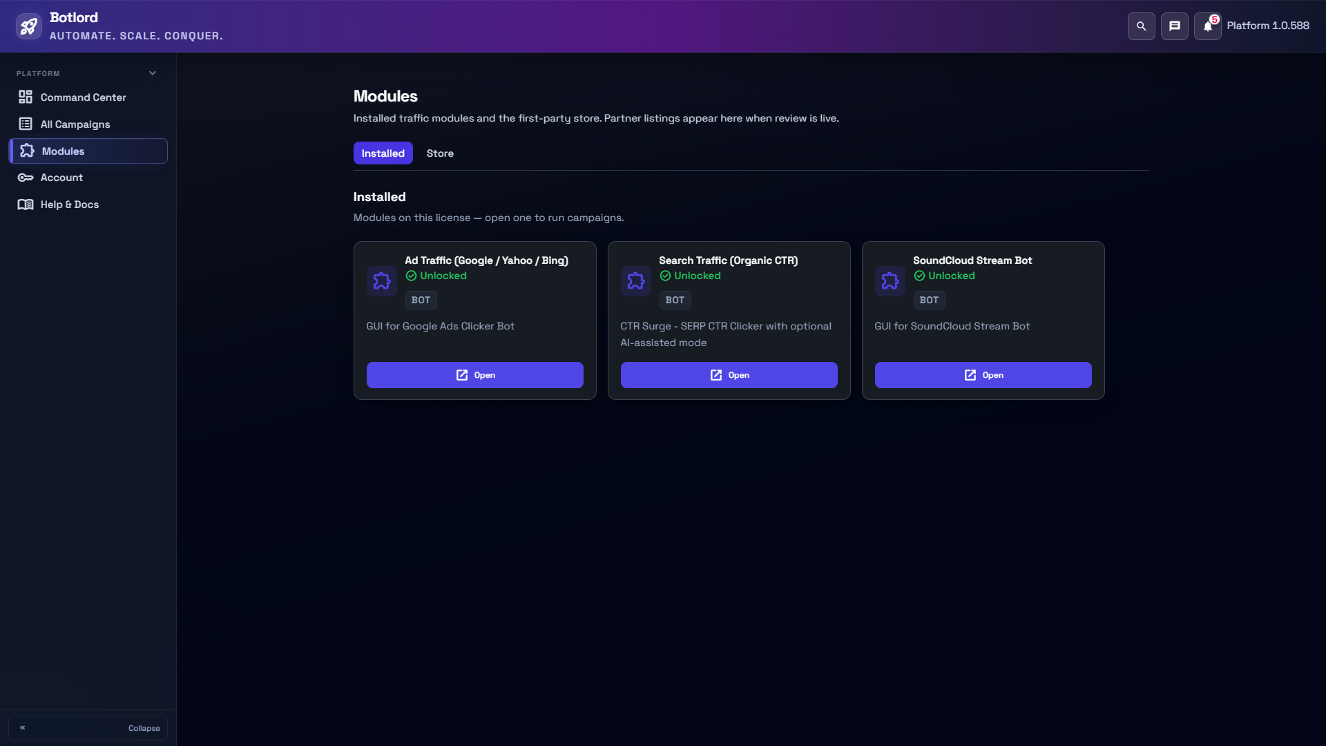Open the search icon in header
1326x746 pixels.
[x=1141, y=26]
